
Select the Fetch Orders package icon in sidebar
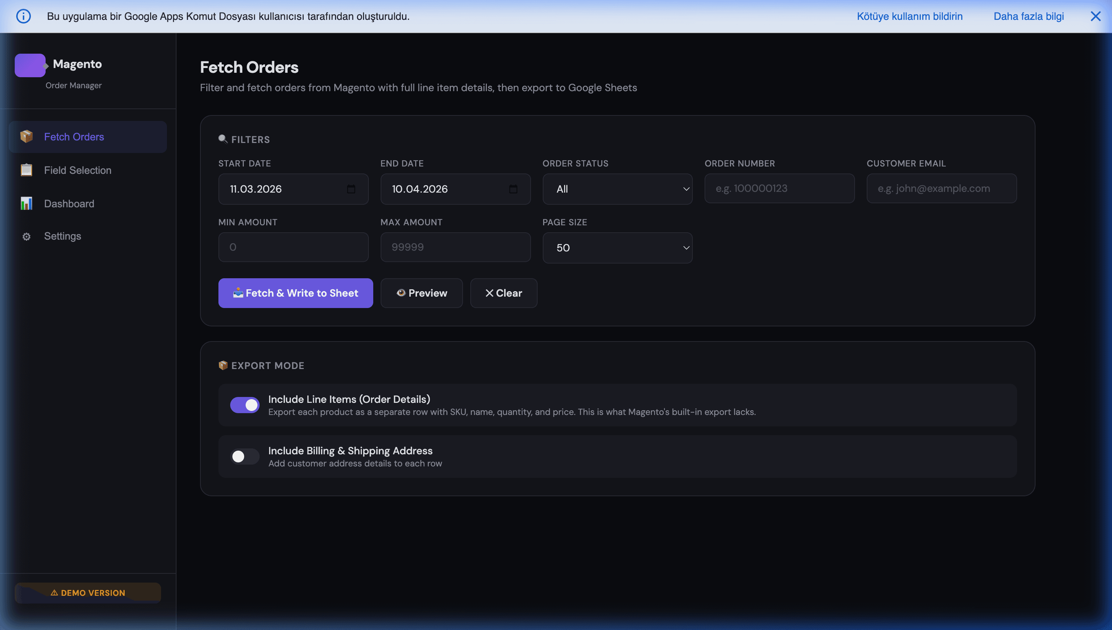[x=26, y=136]
